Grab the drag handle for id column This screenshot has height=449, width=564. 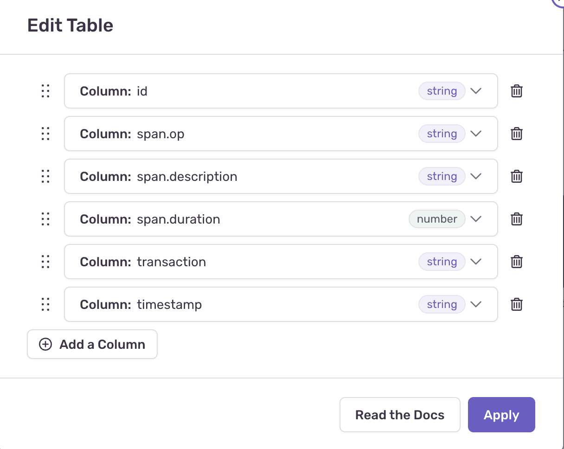point(45,91)
